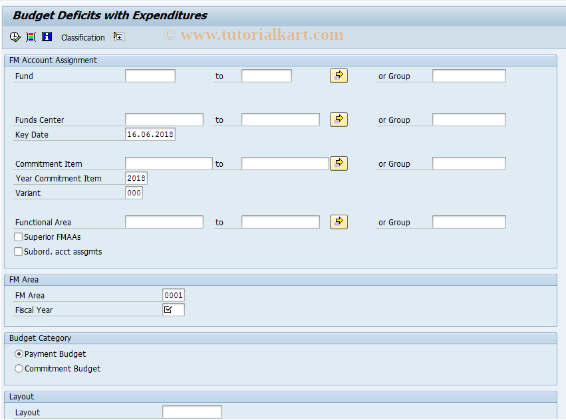Select the FM Area field value 0001
Viewport: 566px width, 420px height.
point(174,294)
